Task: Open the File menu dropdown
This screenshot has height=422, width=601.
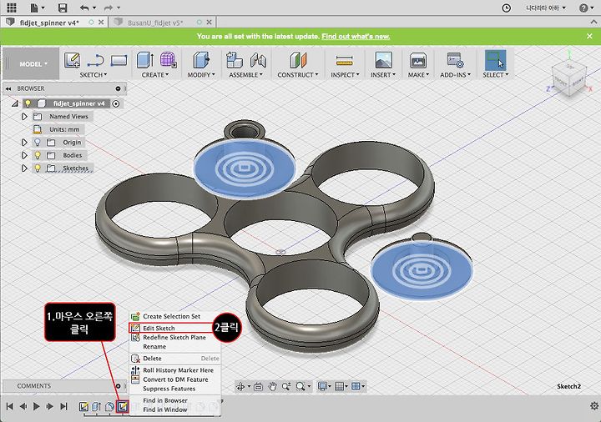Action: [x=38, y=8]
